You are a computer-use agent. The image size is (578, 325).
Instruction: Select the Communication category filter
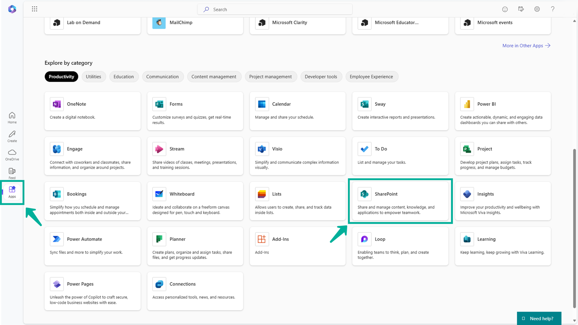pyautogui.click(x=162, y=76)
